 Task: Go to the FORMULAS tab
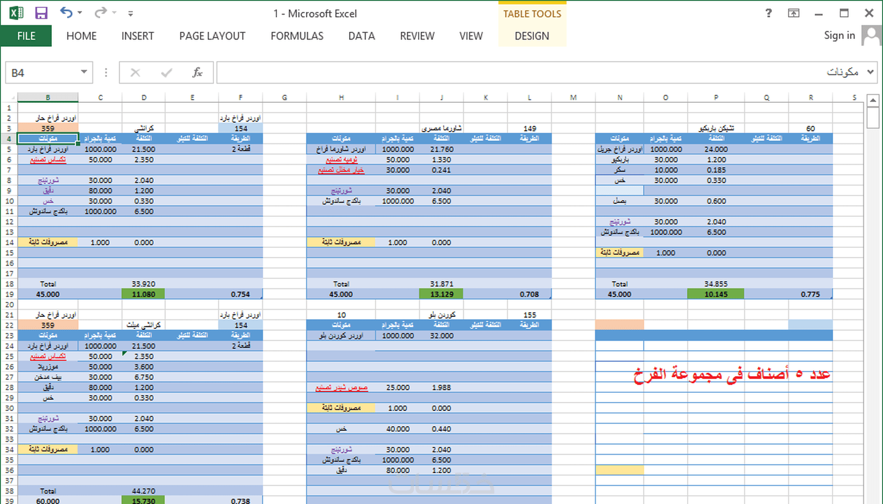coord(297,36)
